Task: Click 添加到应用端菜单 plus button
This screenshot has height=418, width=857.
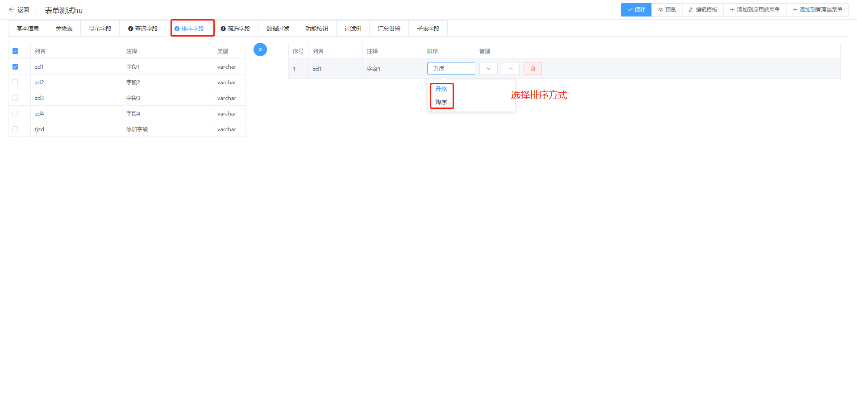Action: click(x=755, y=10)
